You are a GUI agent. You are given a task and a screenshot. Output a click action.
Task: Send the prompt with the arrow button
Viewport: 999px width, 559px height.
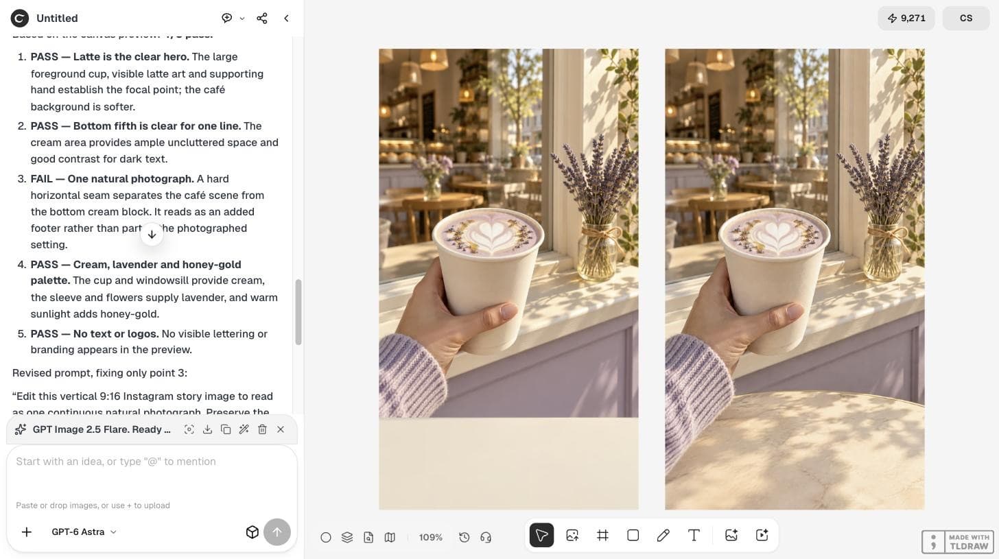coord(277,532)
